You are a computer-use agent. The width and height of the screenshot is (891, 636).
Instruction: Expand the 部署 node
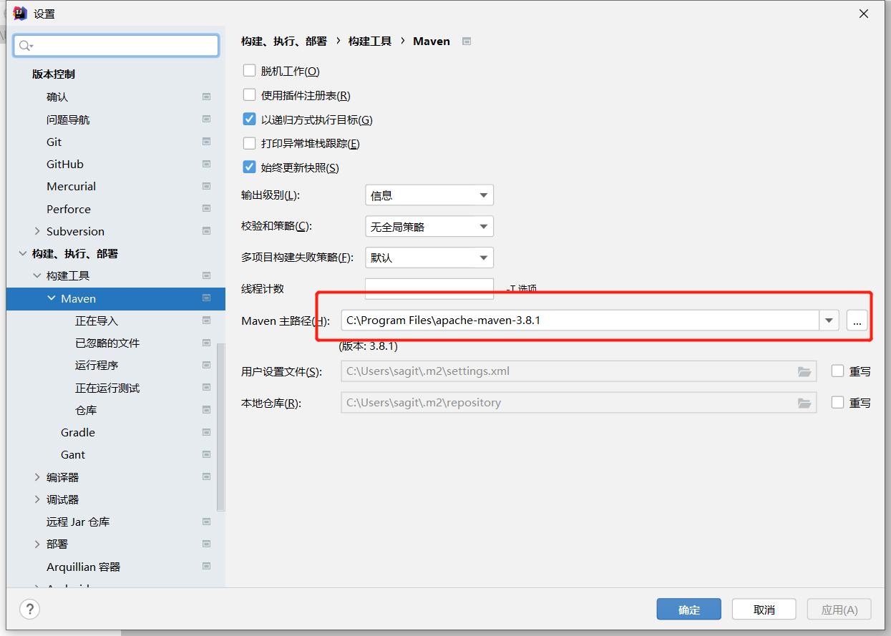[x=37, y=544]
